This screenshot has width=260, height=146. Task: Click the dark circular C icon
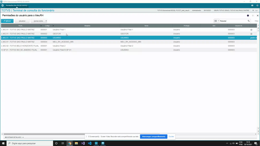(248, 16)
